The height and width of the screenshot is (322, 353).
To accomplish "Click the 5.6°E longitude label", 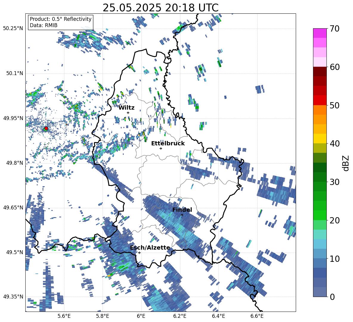I will (64, 316).
